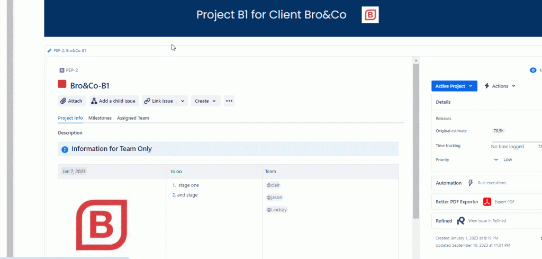Click the Information for Team Only heading
542x259 pixels.
point(112,149)
